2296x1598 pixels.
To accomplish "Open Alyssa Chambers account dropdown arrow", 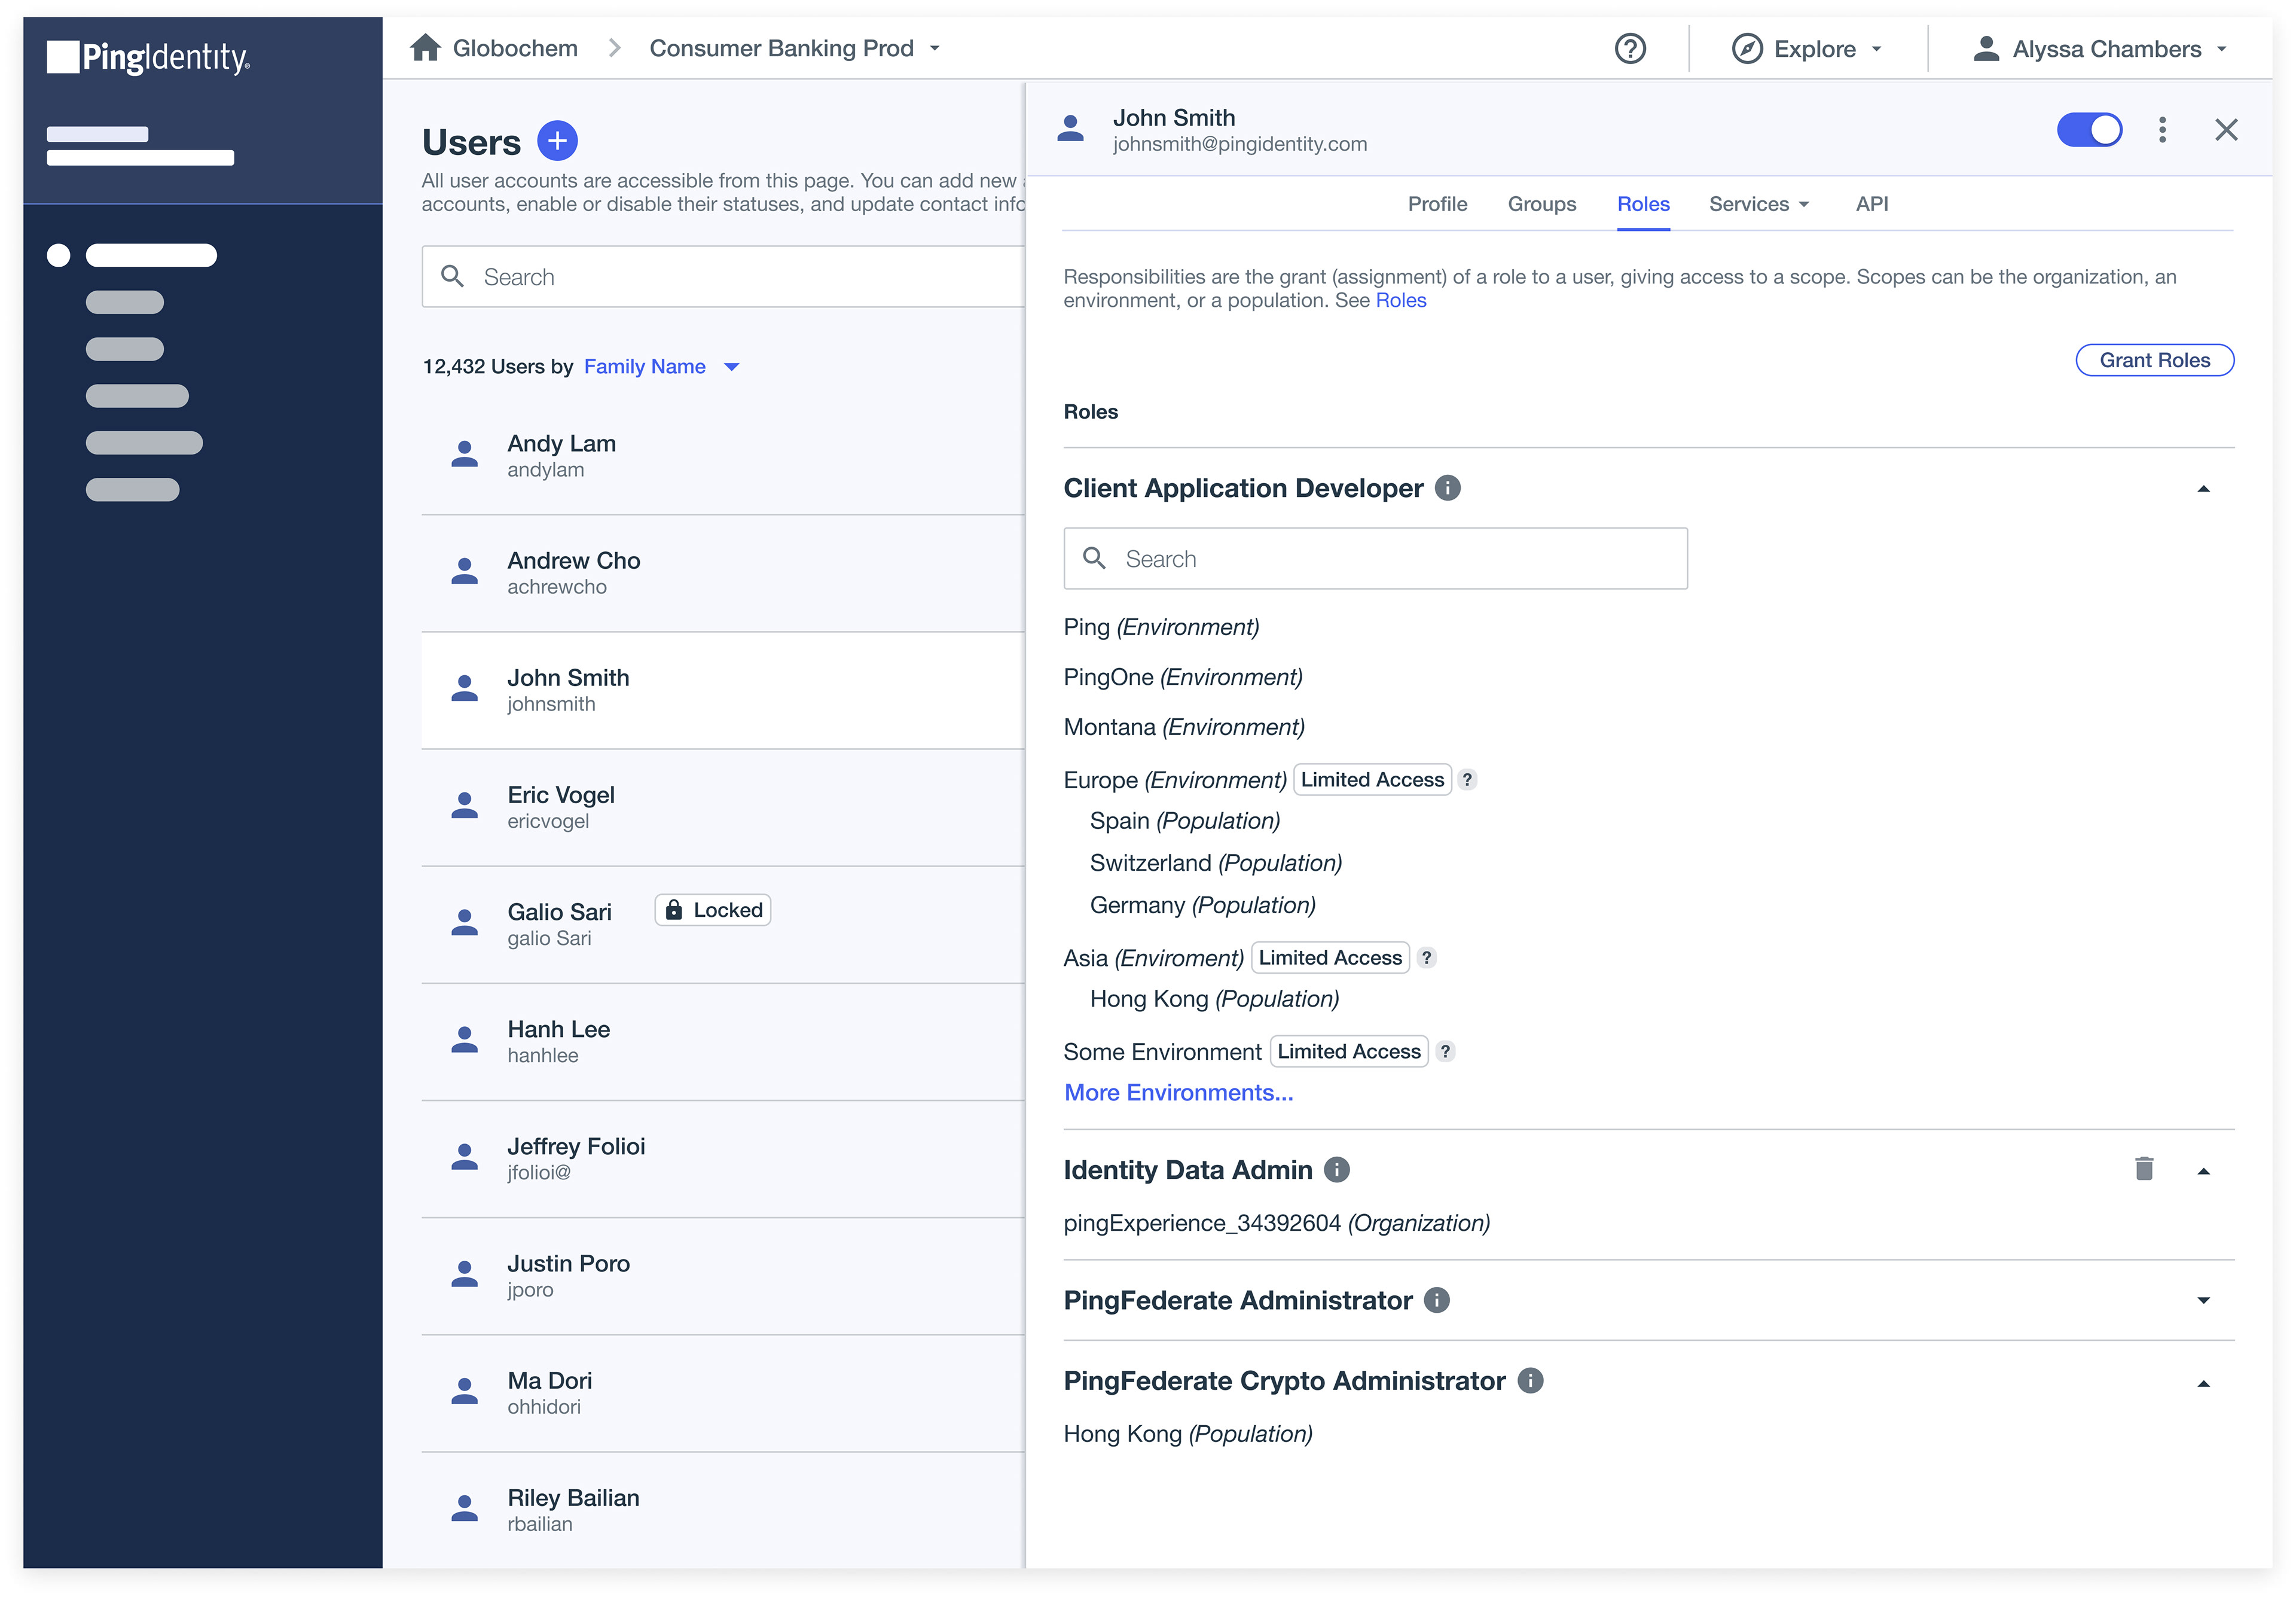I will [2222, 49].
